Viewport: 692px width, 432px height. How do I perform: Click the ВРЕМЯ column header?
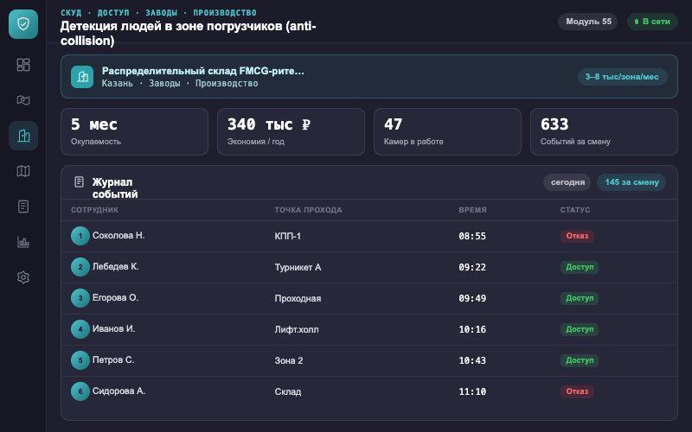(472, 210)
